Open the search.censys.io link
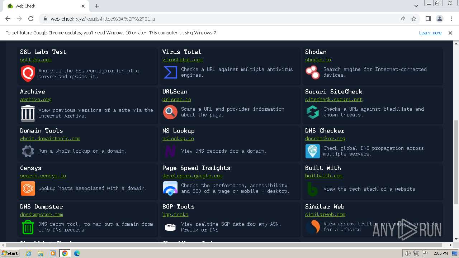Image resolution: width=459 pixels, height=258 pixels. click(43, 176)
